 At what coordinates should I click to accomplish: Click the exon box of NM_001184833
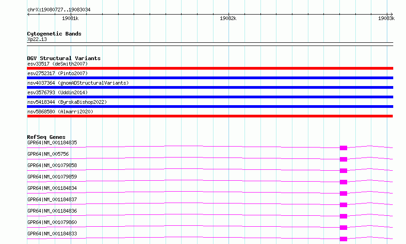(x=344, y=239)
